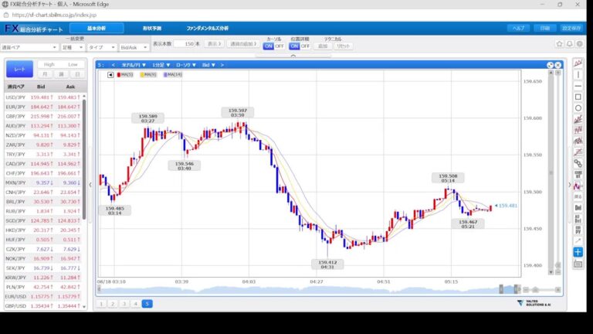This screenshot has height=334, width=593.
Task: Click the rate list vertical scrollbar
Action: coord(84,159)
